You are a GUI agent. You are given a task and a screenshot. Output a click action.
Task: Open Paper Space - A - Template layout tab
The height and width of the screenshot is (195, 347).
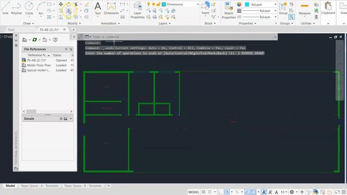click(x=40, y=186)
